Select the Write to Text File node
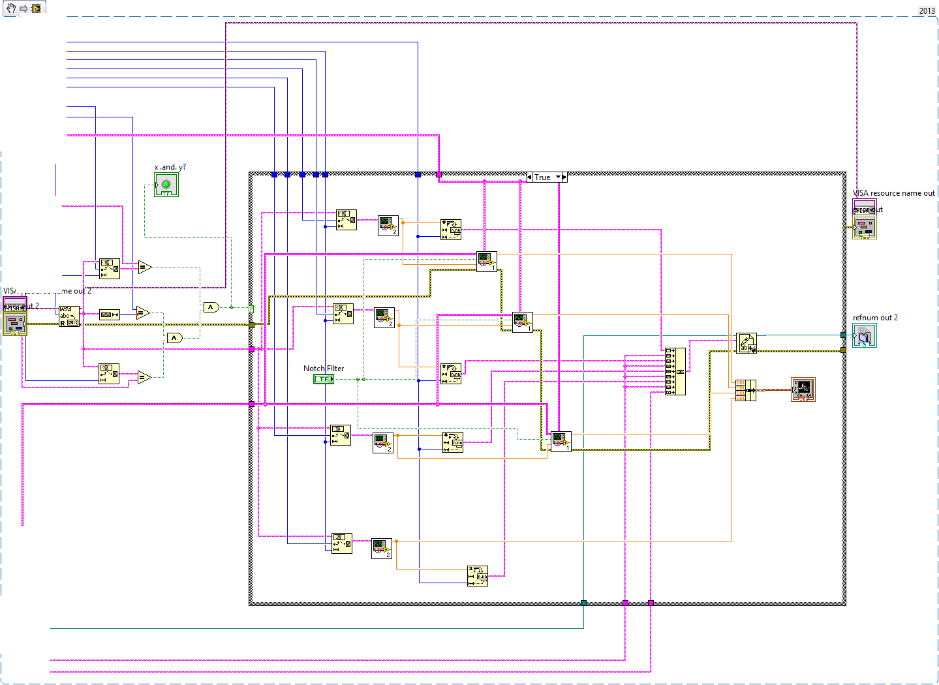Viewport: 939px width, 685px height. point(747,343)
